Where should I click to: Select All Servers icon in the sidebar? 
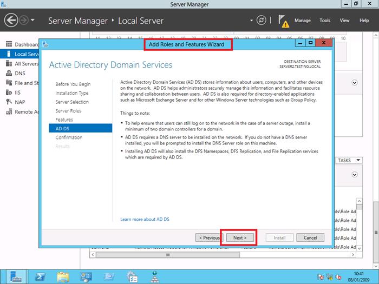(x=9, y=63)
